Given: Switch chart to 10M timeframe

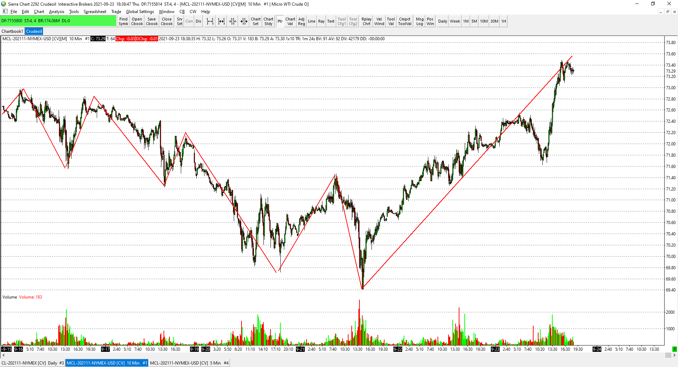Looking at the screenshot, I should tap(484, 22).
